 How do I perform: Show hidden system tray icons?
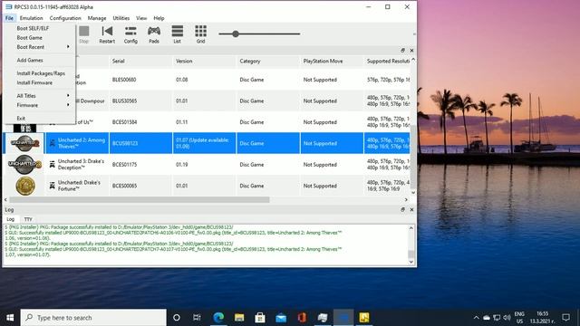476,318
